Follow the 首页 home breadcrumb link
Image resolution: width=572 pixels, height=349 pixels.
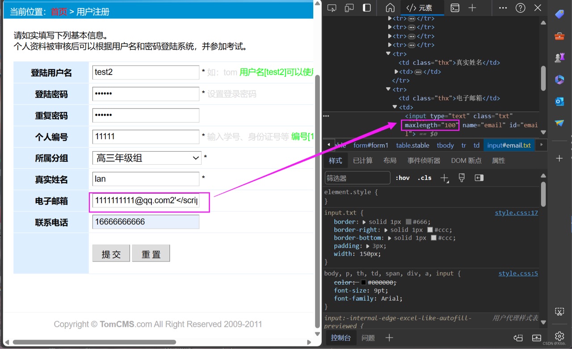(59, 12)
